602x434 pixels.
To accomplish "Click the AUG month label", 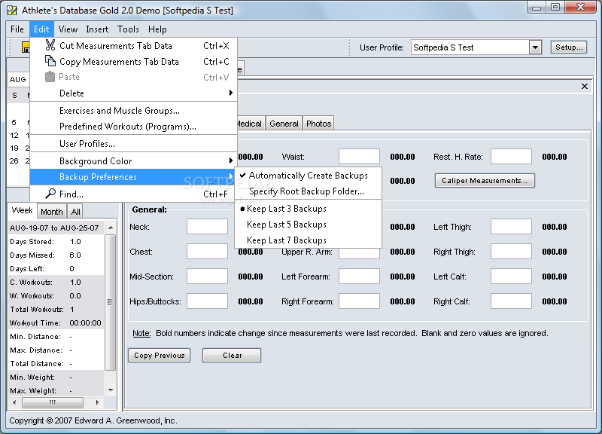I will pos(17,79).
